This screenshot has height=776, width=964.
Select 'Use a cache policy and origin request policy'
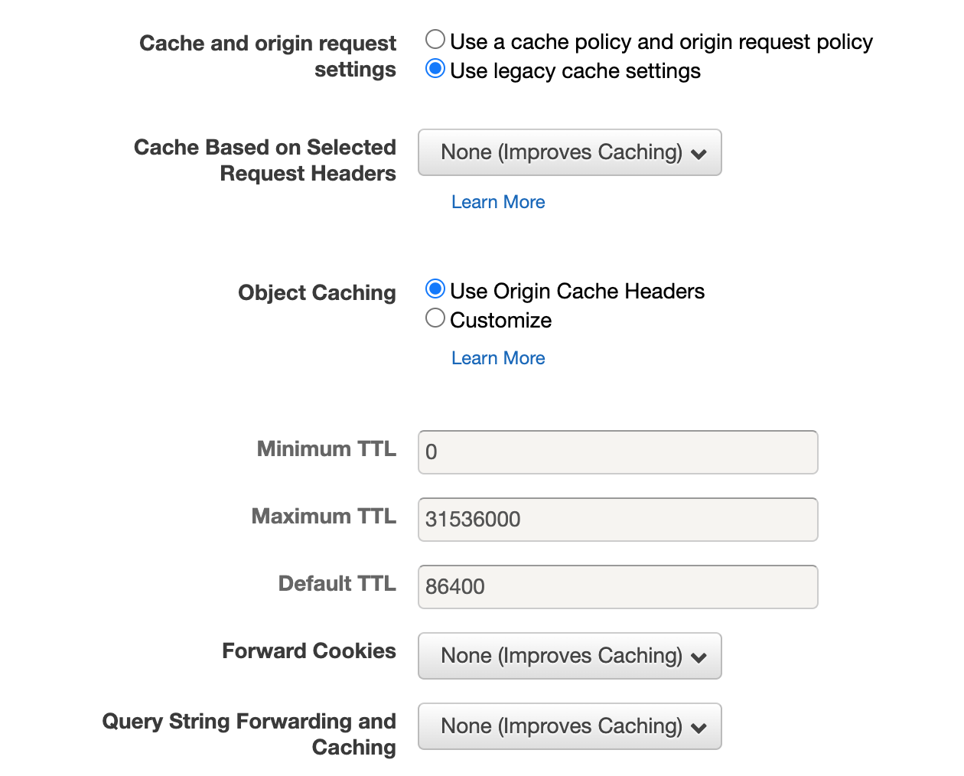[x=435, y=39]
